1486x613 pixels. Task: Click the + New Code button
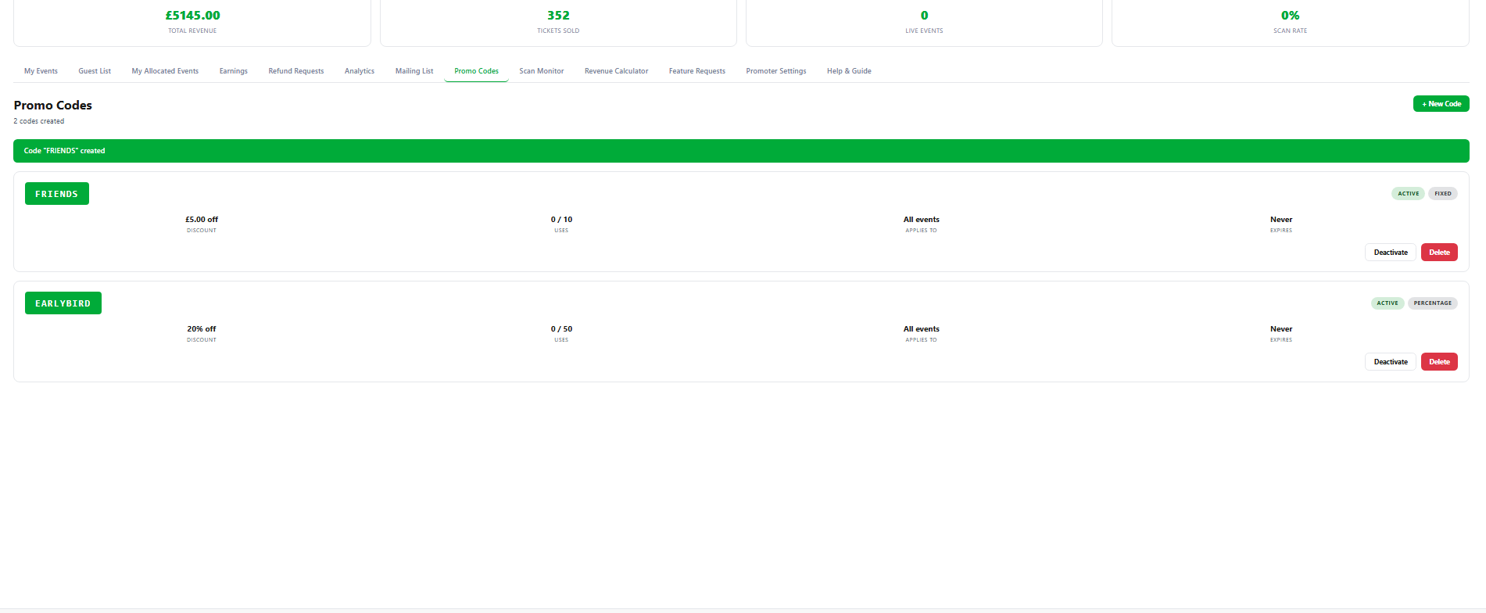coord(1441,104)
